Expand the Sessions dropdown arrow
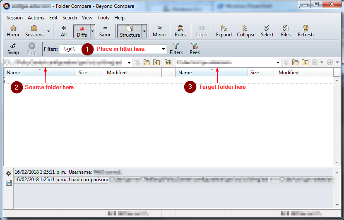 (x=49, y=31)
